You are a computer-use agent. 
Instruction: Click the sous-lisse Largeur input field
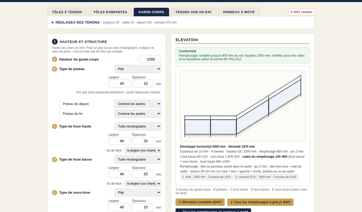pyautogui.click(x=119, y=207)
